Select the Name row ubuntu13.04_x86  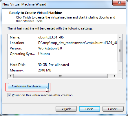click(63, 37)
